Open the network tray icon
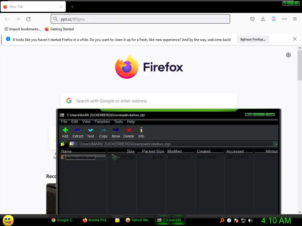This screenshot has height=226, width=302. coord(243,220)
